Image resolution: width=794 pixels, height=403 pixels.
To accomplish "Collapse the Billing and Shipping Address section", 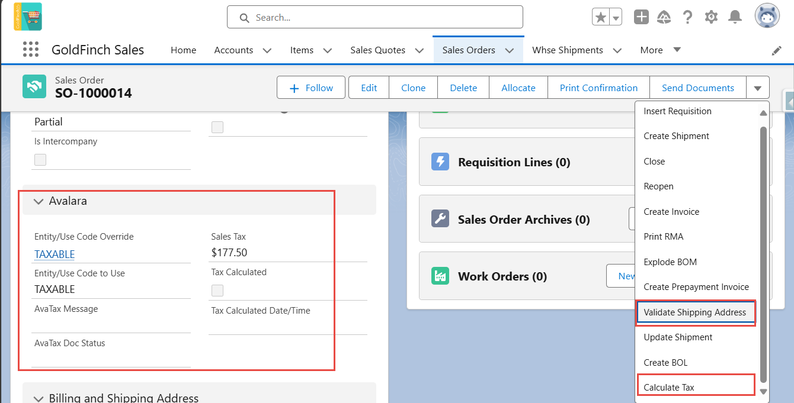I will (x=39, y=398).
